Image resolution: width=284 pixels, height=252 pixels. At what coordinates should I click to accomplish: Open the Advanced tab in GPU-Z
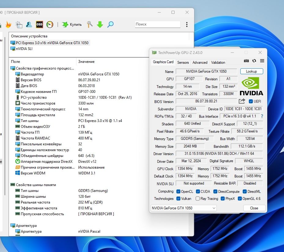click(200, 63)
